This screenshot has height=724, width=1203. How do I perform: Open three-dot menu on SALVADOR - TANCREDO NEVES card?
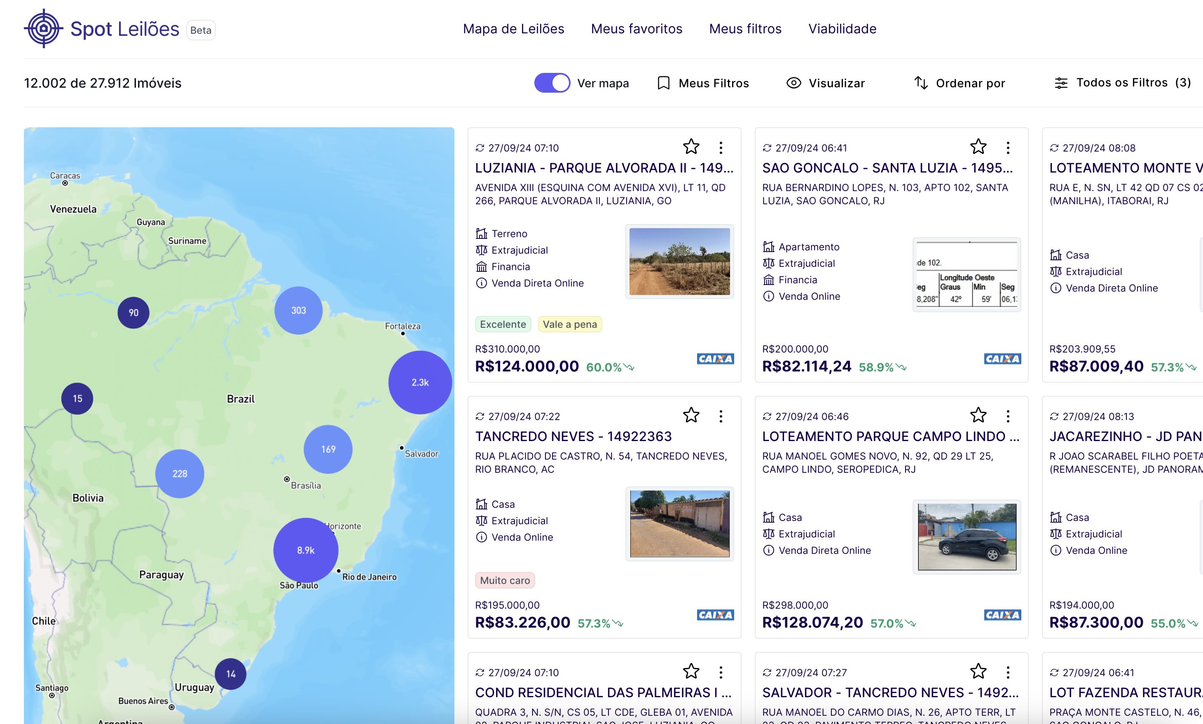(x=1008, y=672)
